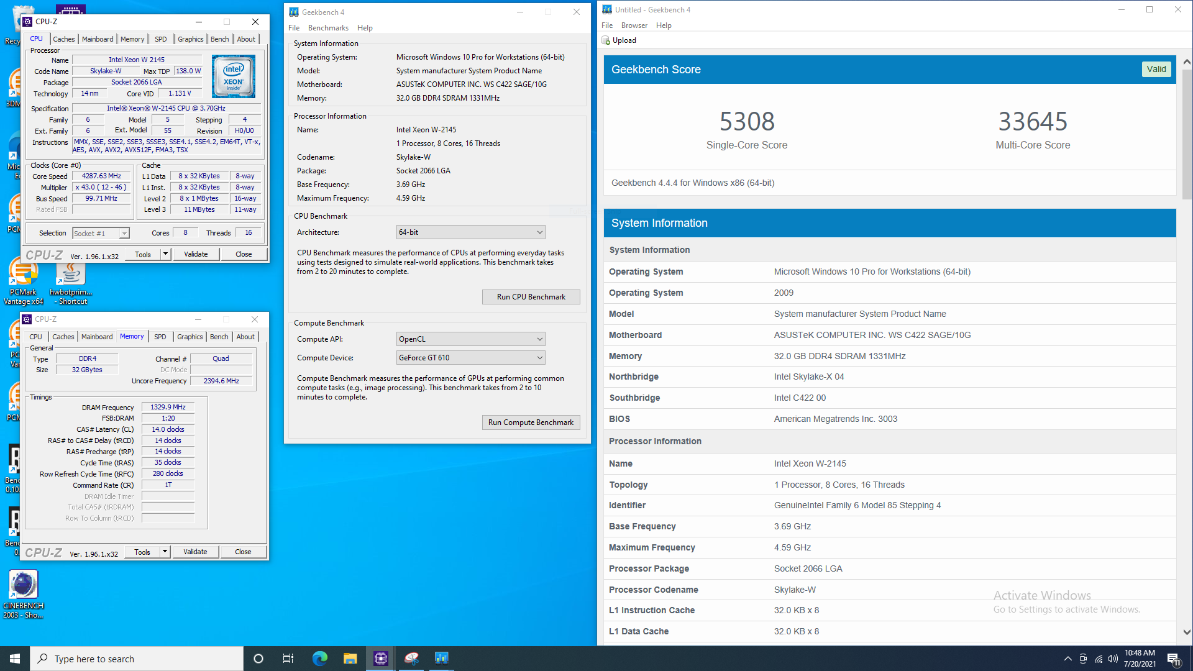
Task: Click 'Geekbench 4.4.4 for Windows x86 (64-bit)' text
Action: pos(693,183)
